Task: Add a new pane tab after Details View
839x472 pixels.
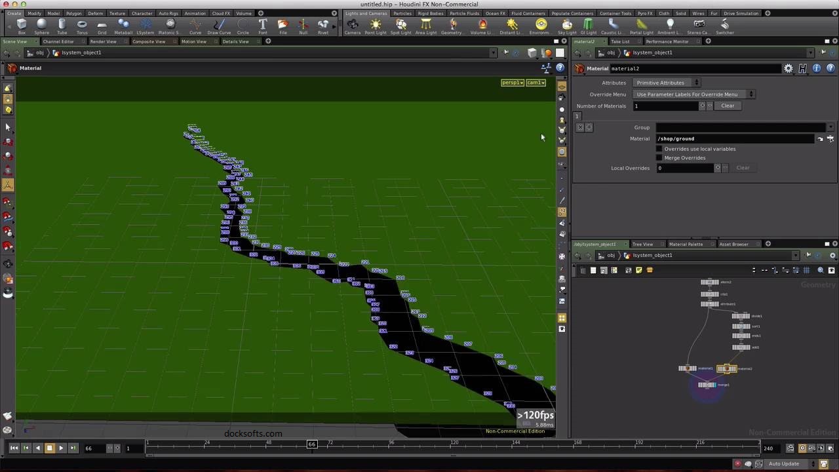Action: point(268,41)
